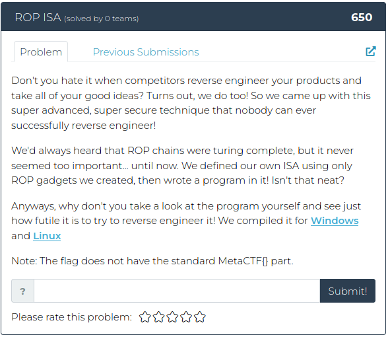This screenshot has width=388, height=337.
Task: Focus the flag answer input field
Action: [x=177, y=291]
